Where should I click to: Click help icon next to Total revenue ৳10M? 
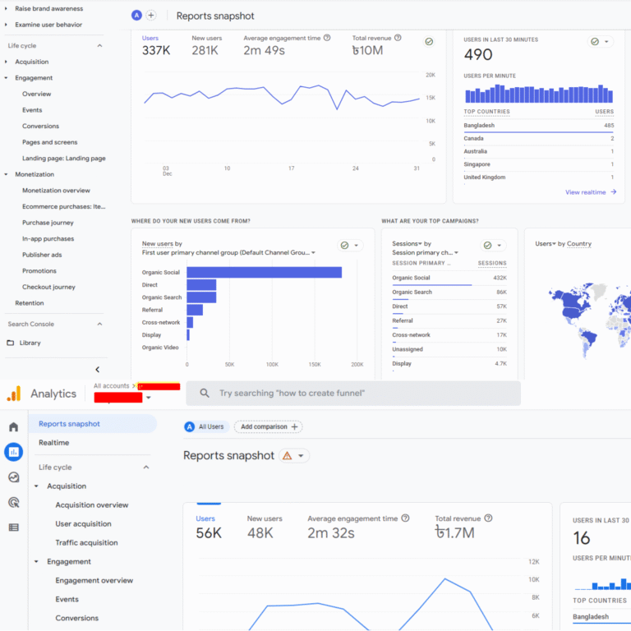point(398,38)
